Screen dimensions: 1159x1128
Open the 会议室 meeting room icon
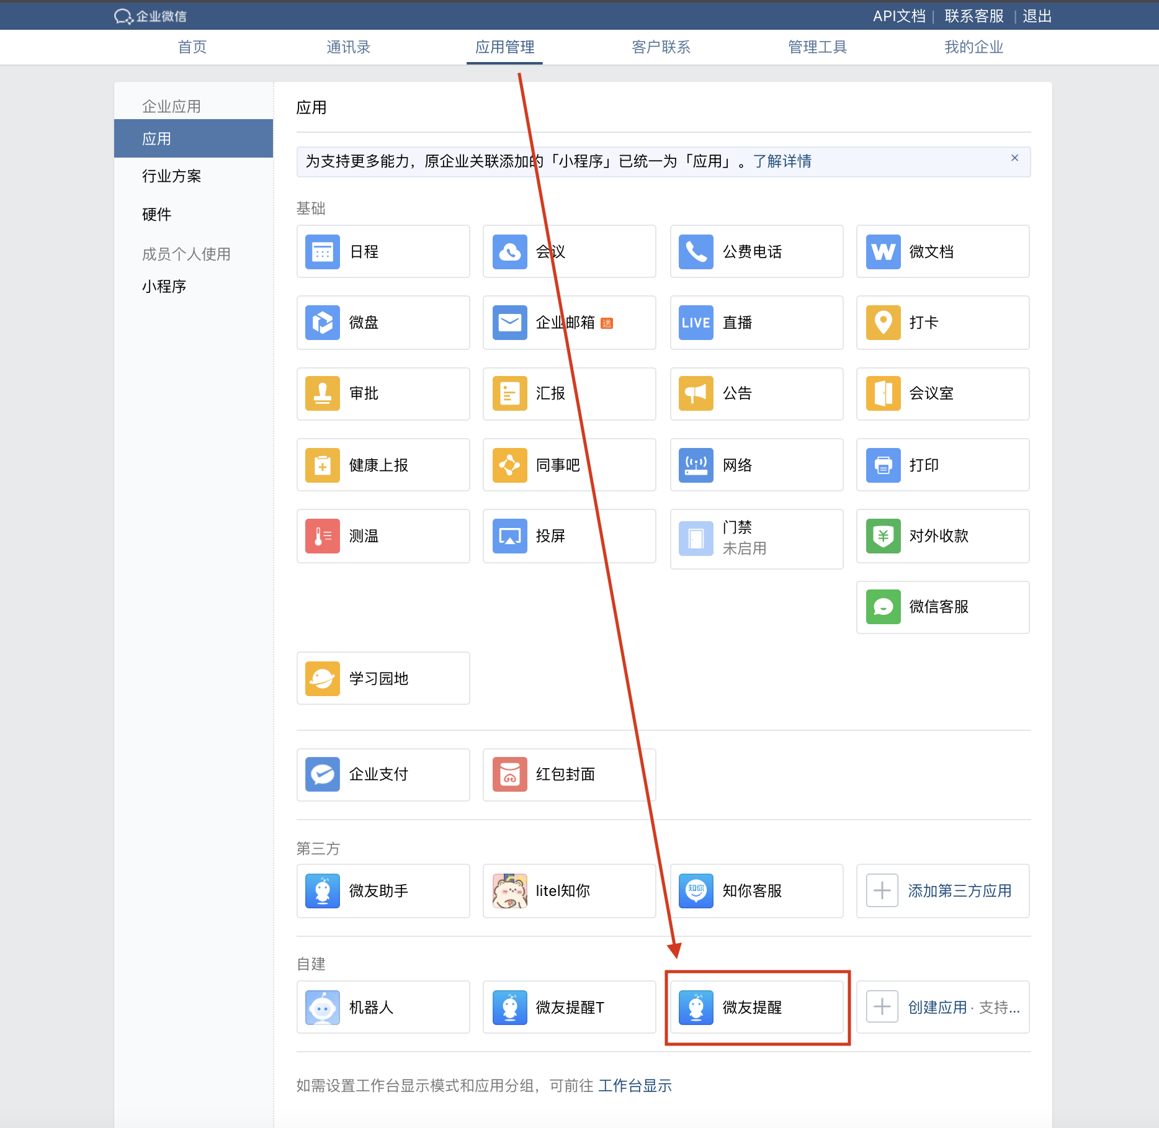884,393
